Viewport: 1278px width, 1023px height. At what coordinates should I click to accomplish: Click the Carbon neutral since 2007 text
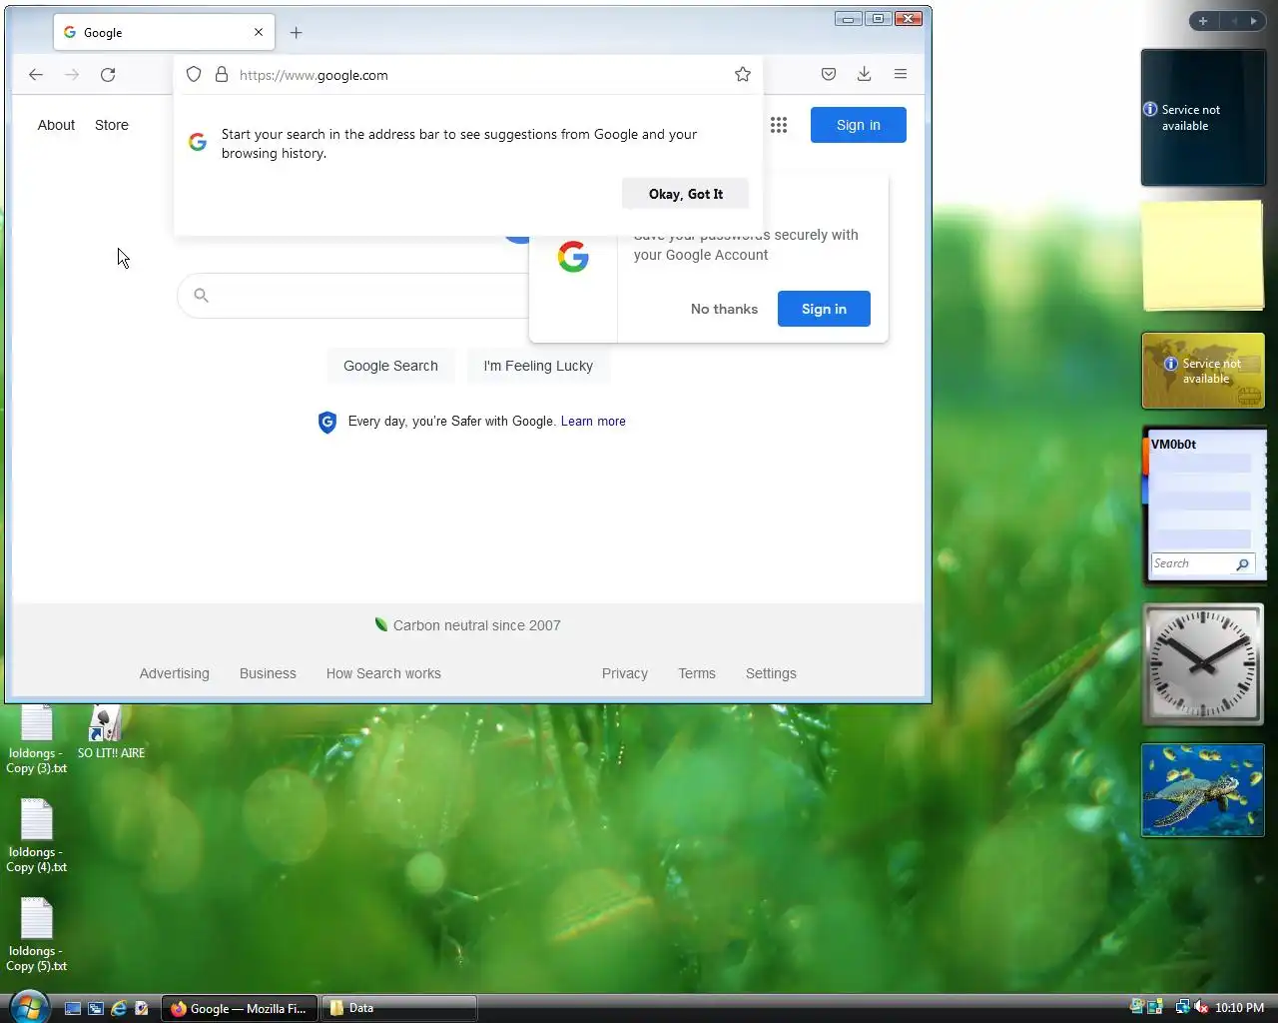pyautogui.click(x=476, y=625)
